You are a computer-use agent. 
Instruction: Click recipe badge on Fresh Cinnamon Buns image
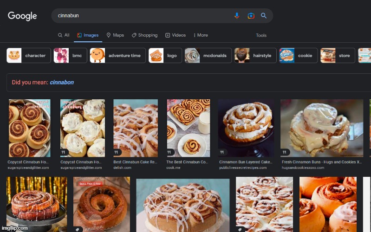[x=285, y=152]
